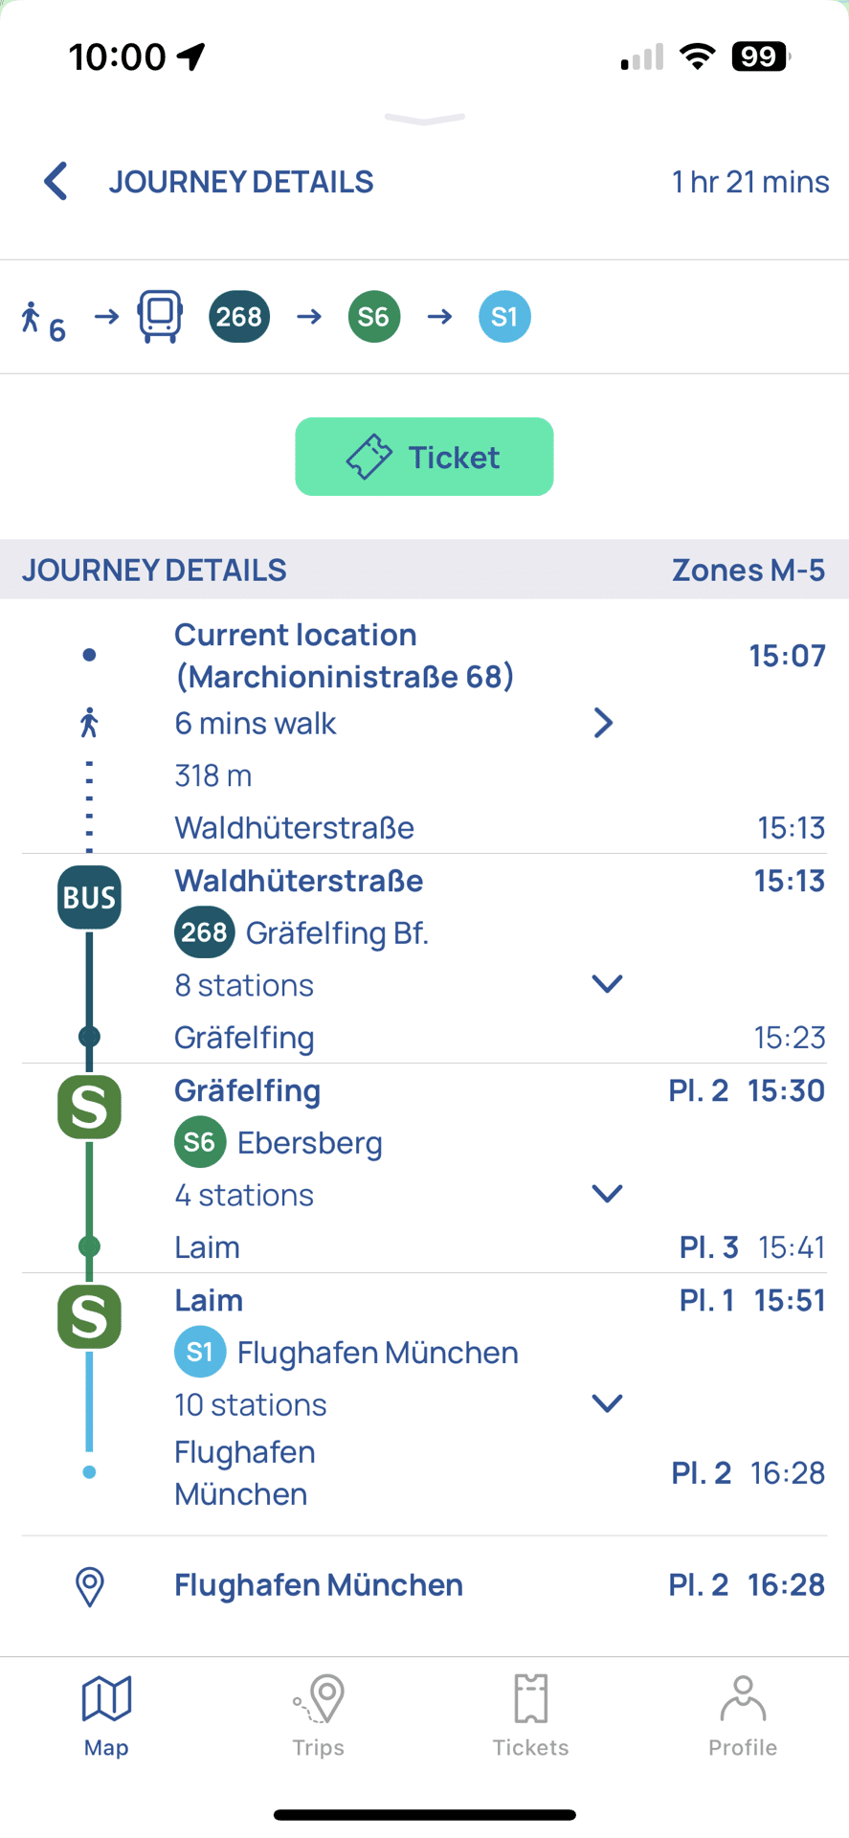The height and width of the screenshot is (1838, 849).
Task: Tap the Zones M-5 label
Action: (x=748, y=570)
